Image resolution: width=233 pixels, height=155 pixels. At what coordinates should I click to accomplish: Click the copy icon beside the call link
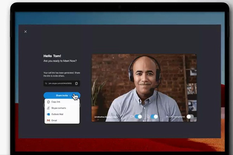(x=76, y=83)
